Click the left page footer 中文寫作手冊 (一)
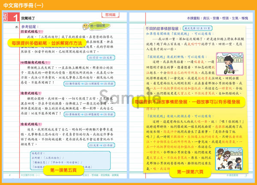The image size is (257, 185). coord(30,175)
